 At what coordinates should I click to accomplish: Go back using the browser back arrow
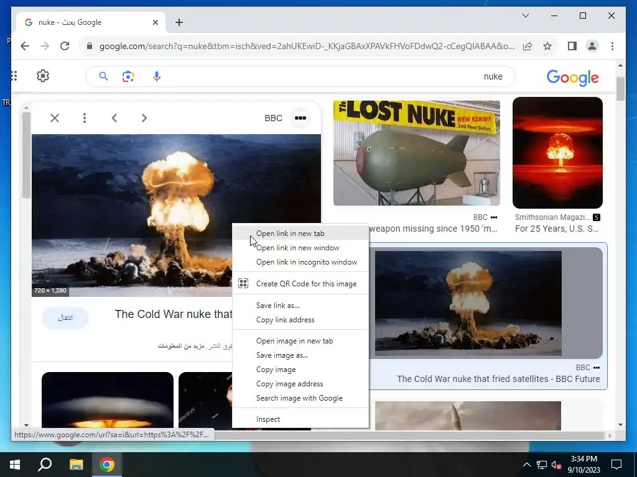[x=25, y=46]
